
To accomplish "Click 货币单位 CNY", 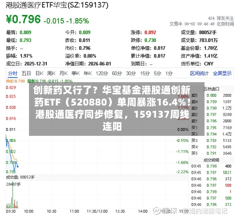I will pos(209,63).
